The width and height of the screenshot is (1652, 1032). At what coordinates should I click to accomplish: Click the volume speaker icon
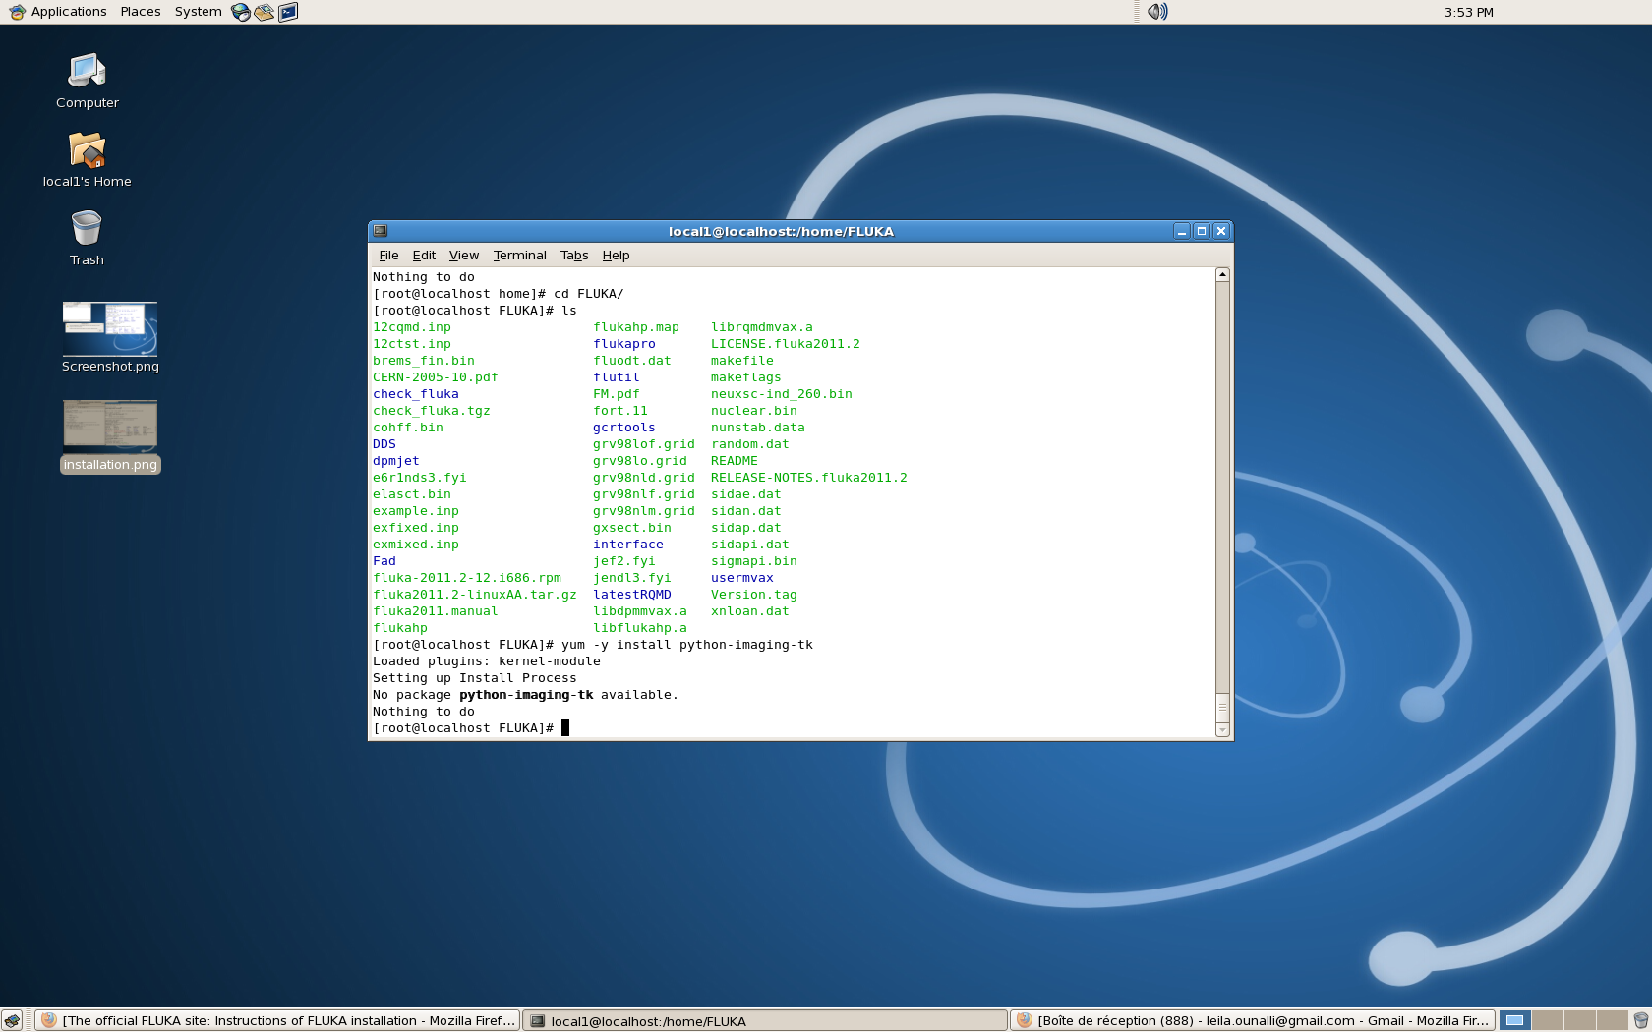click(1157, 12)
